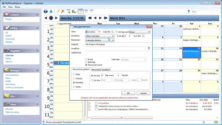
Task: Go to previous day arrow
Action: click(x=45, y=18)
